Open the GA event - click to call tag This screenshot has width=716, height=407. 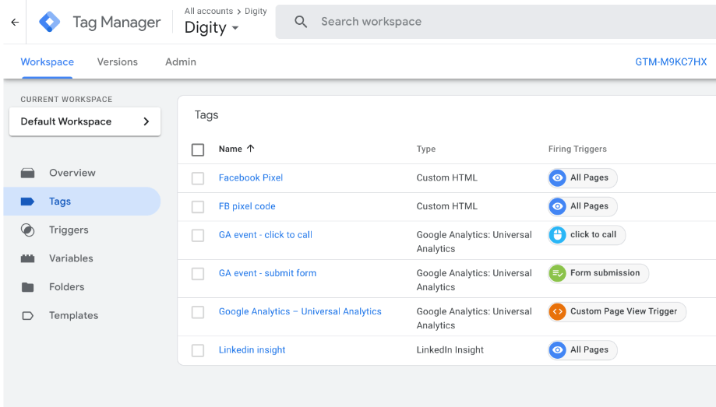266,235
